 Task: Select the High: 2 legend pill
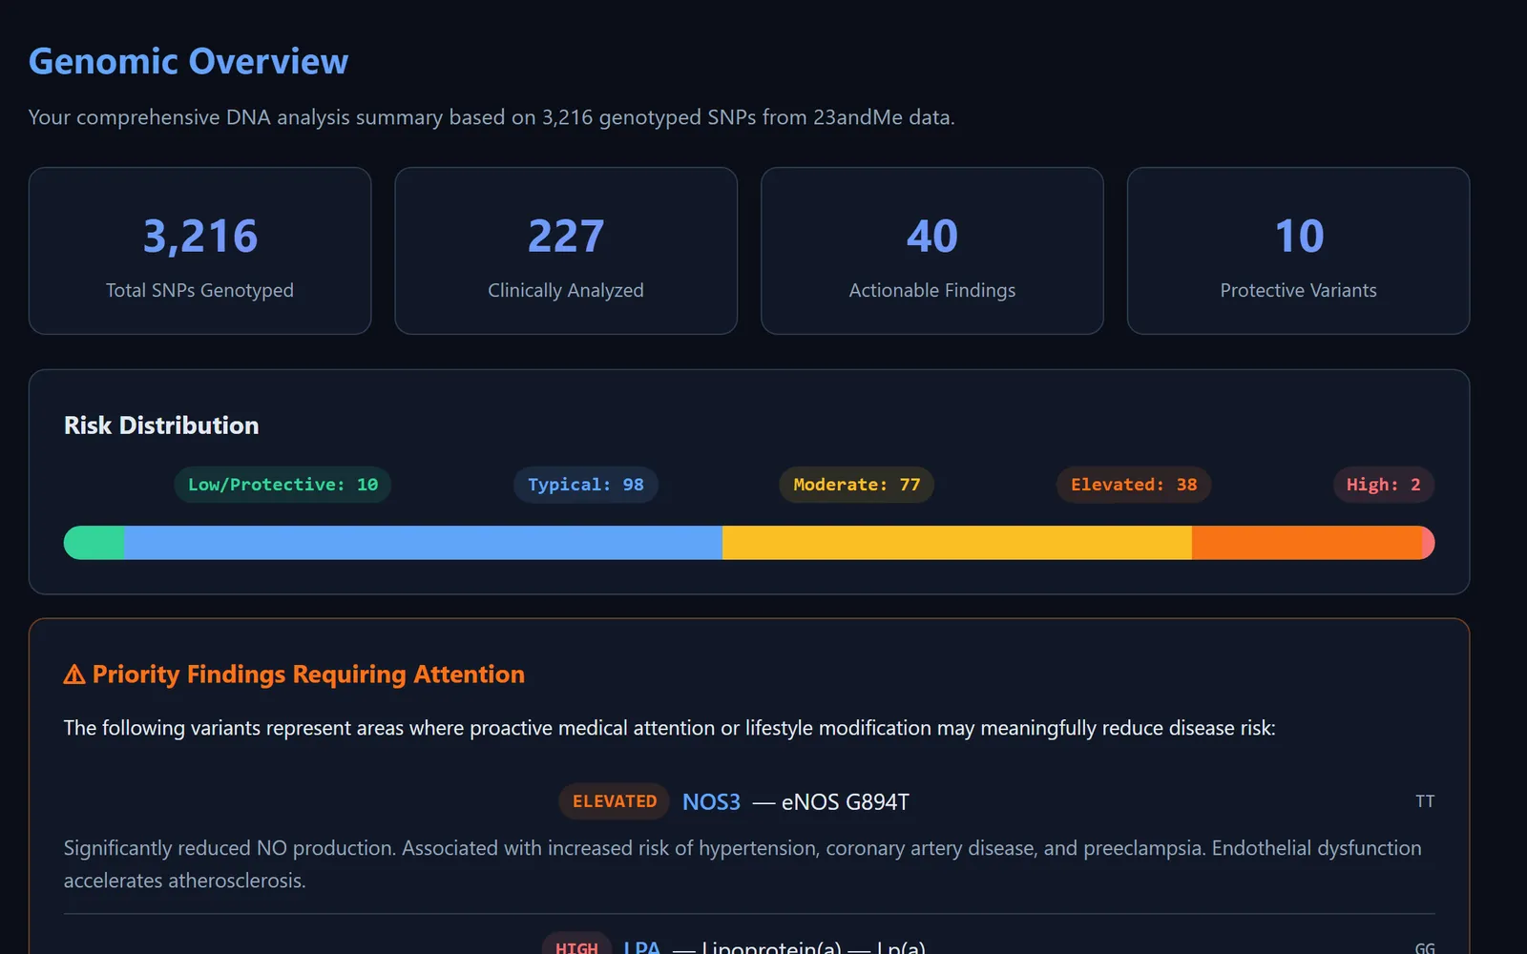tap(1384, 485)
